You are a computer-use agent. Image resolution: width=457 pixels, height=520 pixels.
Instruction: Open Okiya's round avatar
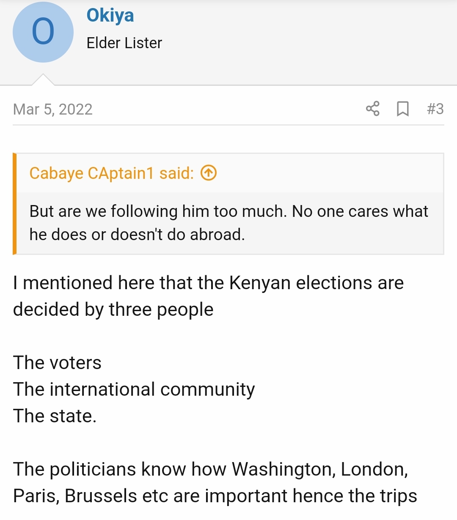pos(43,32)
